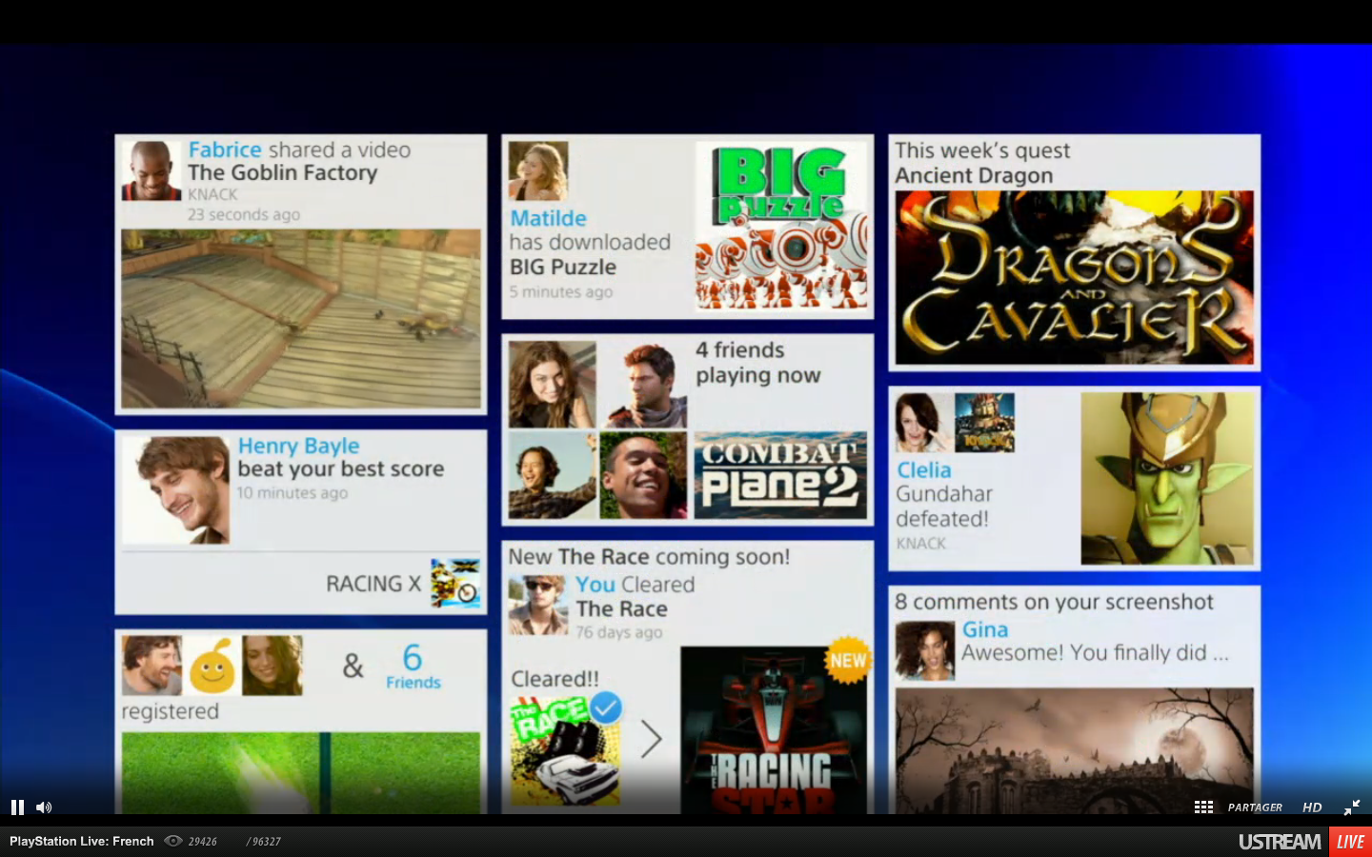Click Matilde's profile picture
Viewport: 1372px width, 857px height.
tap(538, 169)
